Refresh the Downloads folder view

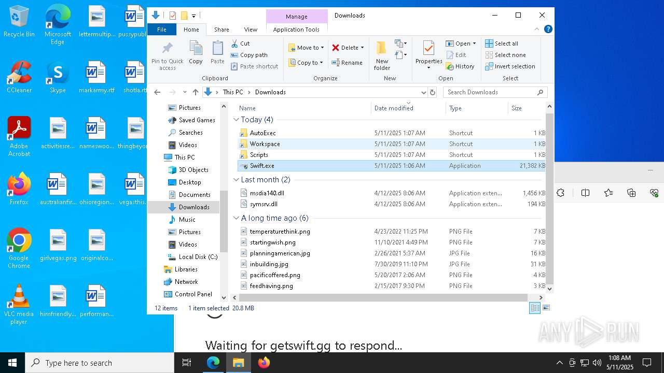coord(432,92)
